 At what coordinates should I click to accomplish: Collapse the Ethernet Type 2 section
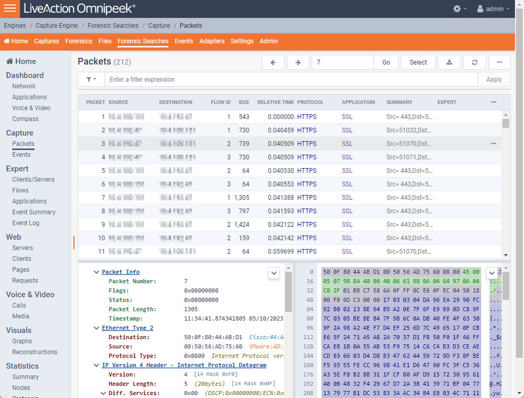[95, 328]
